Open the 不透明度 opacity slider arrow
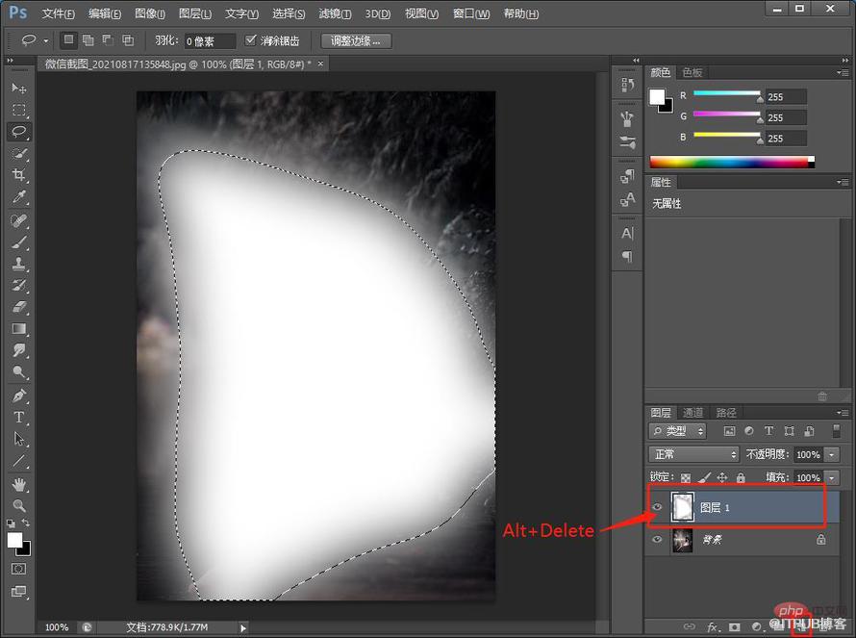 pyautogui.click(x=831, y=454)
